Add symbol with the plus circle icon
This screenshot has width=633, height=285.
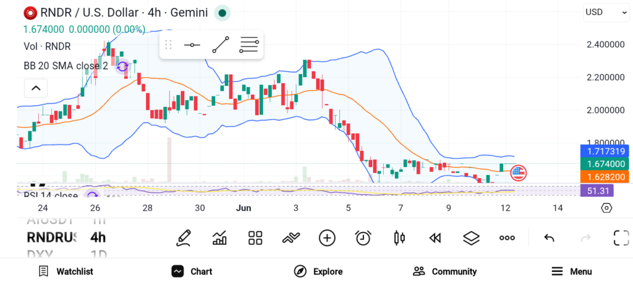click(x=327, y=238)
